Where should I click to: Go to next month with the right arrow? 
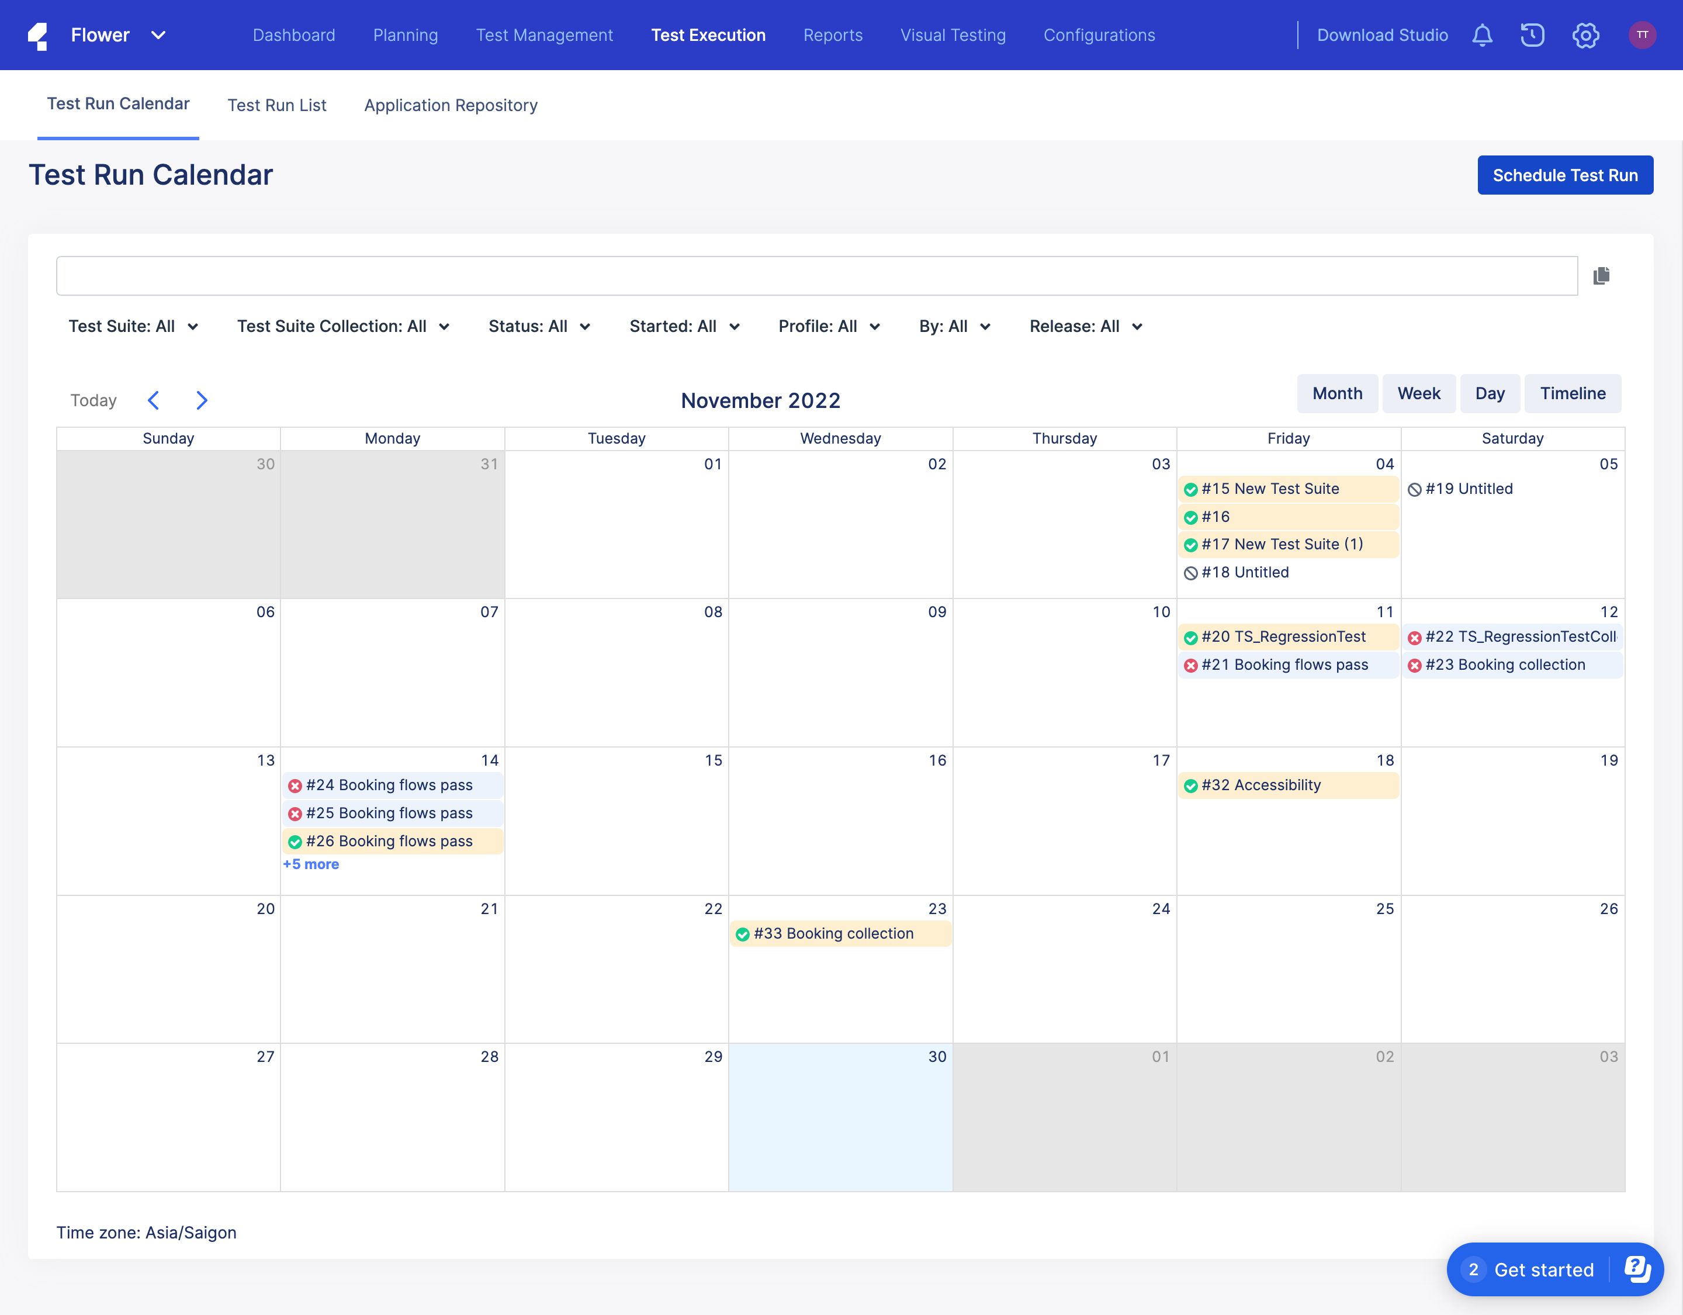coord(201,400)
